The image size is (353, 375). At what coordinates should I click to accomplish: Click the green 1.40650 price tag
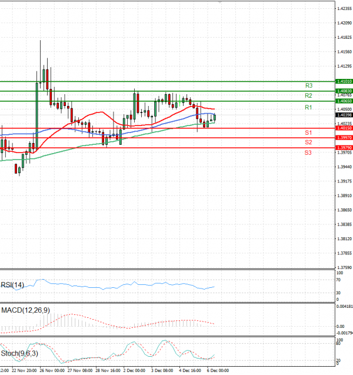click(x=343, y=101)
